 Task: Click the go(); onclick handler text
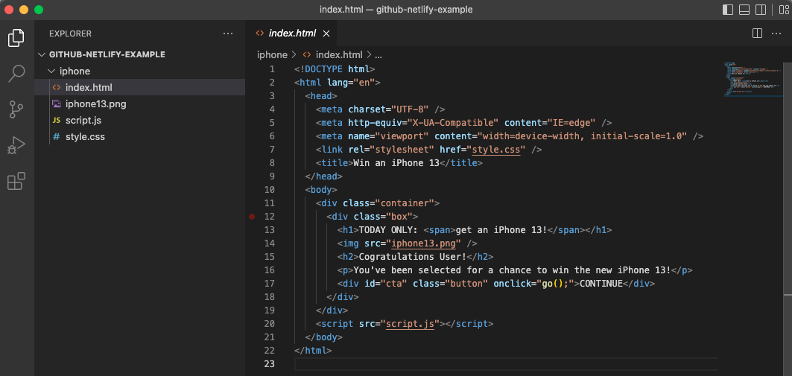coord(555,283)
